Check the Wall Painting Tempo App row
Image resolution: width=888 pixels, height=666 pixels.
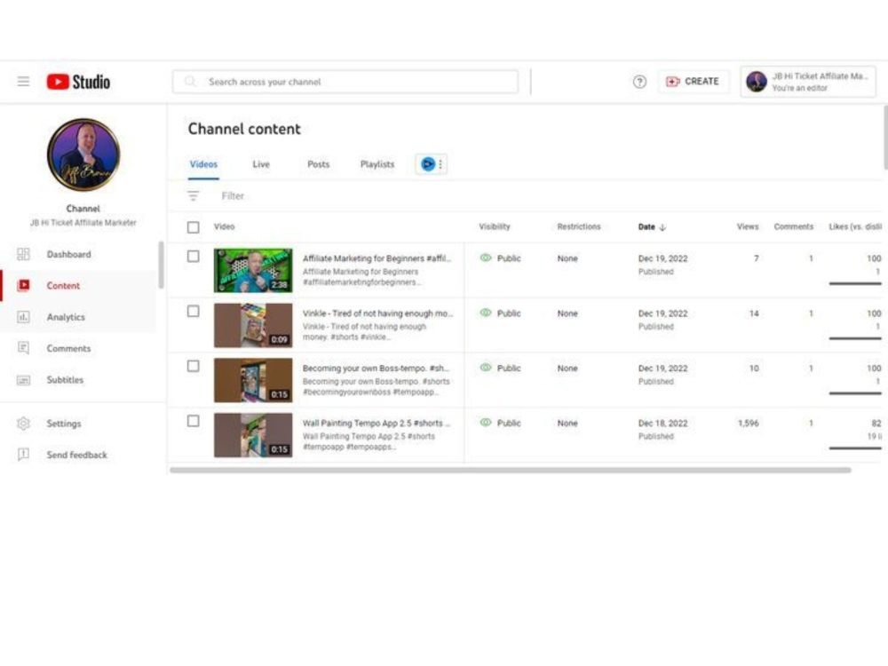[x=193, y=421]
